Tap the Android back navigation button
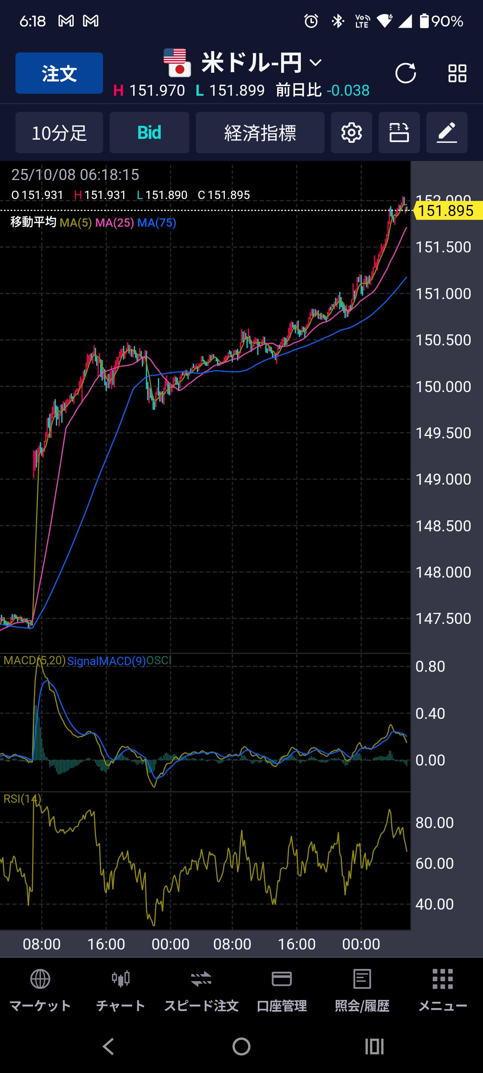Image resolution: width=483 pixels, height=1073 pixels. 109,1046
